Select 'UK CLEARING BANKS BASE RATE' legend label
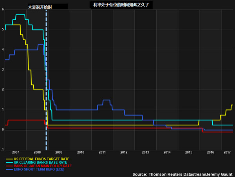The width and height of the screenshot is (235, 177). (x=40, y=163)
